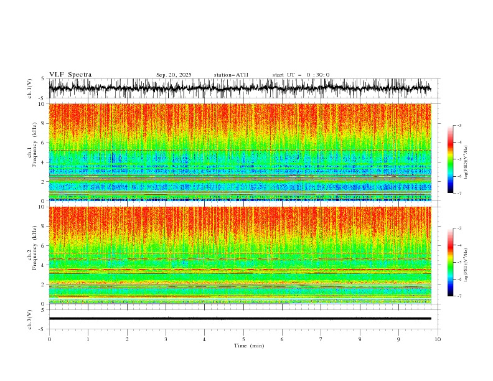Click the ch.3 voltage waveform trace panel
The image size is (493, 381).
point(244,319)
